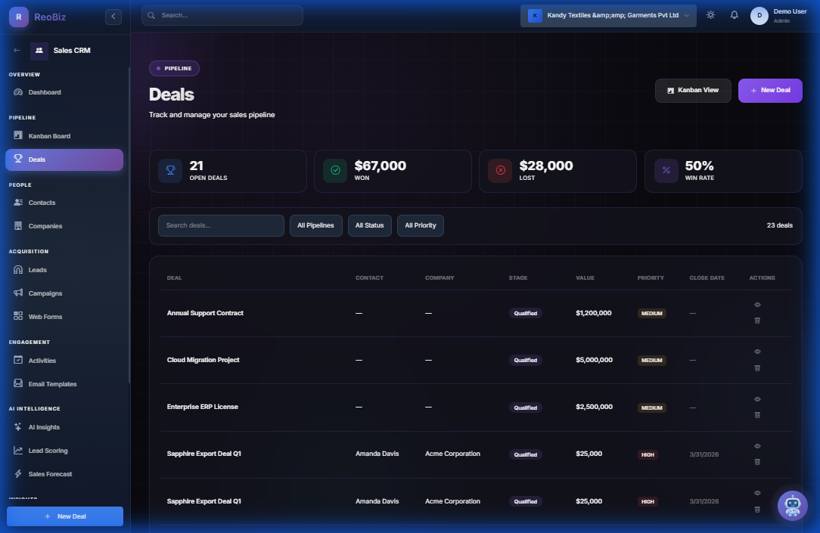View the Sapphire Export Deal Q1 details

757,446
